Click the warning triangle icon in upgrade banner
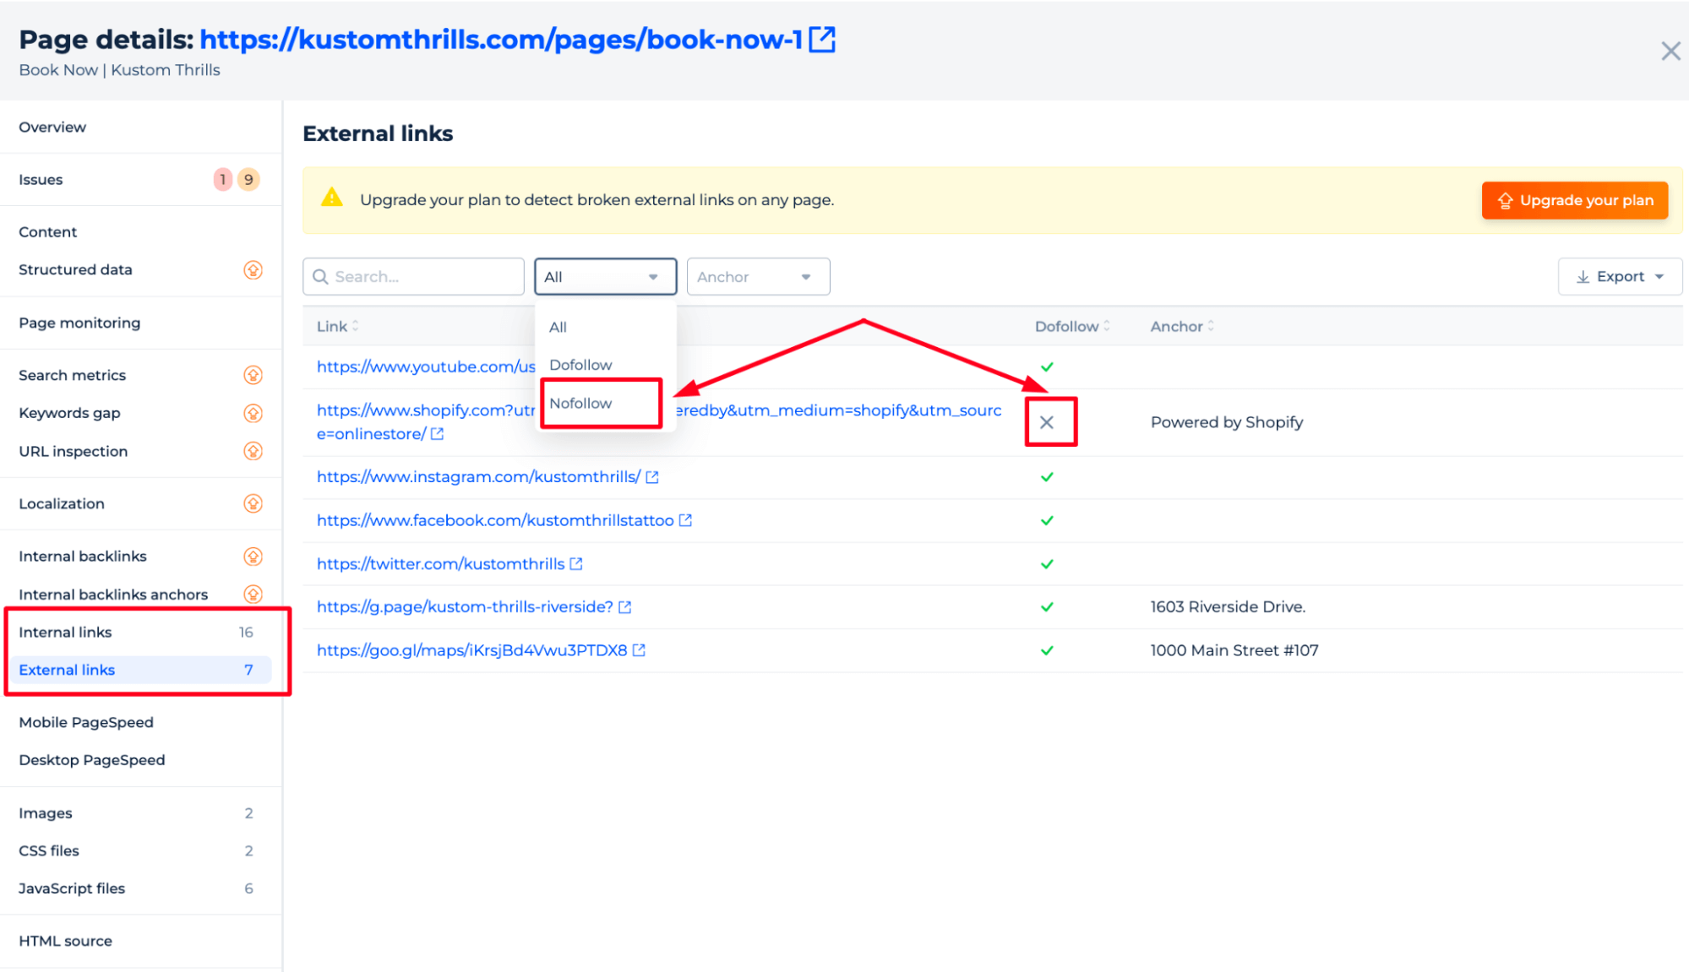The image size is (1689, 972). click(332, 198)
